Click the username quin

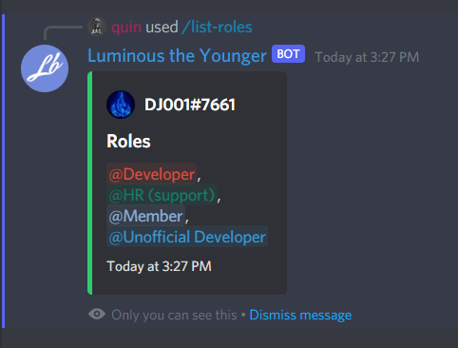tap(126, 27)
